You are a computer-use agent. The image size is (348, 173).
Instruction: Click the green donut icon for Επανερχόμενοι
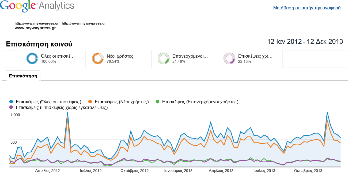(163, 58)
